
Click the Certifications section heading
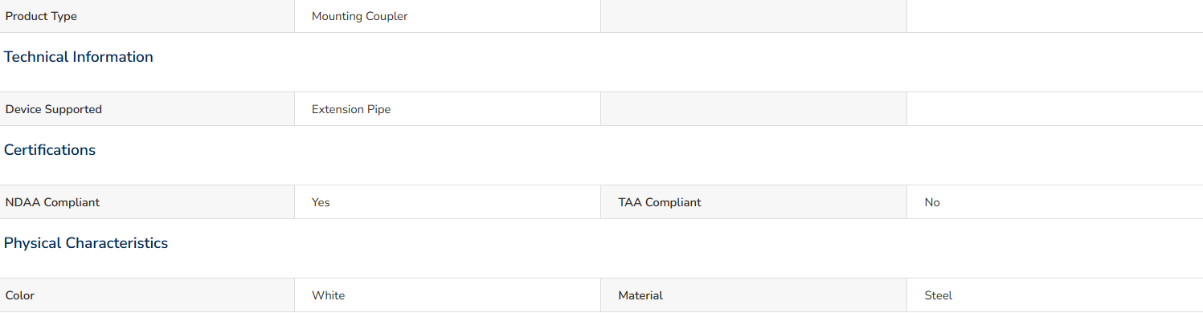(50, 150)
